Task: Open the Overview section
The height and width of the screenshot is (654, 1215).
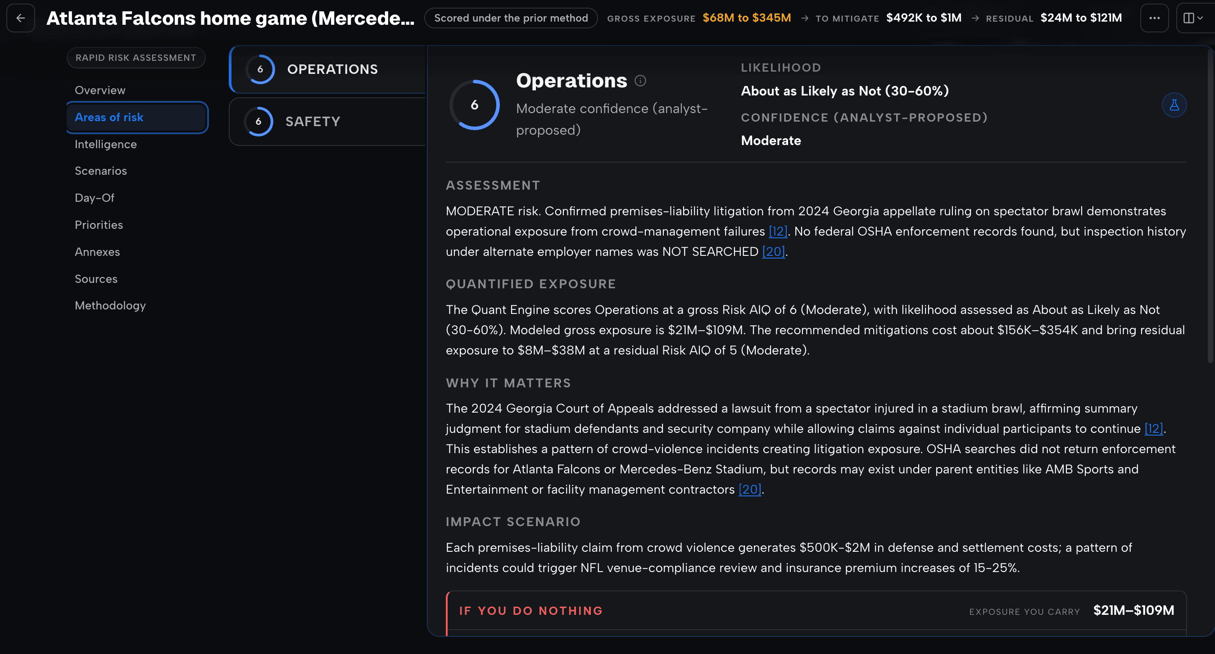Action: click(x=100, y=90)
